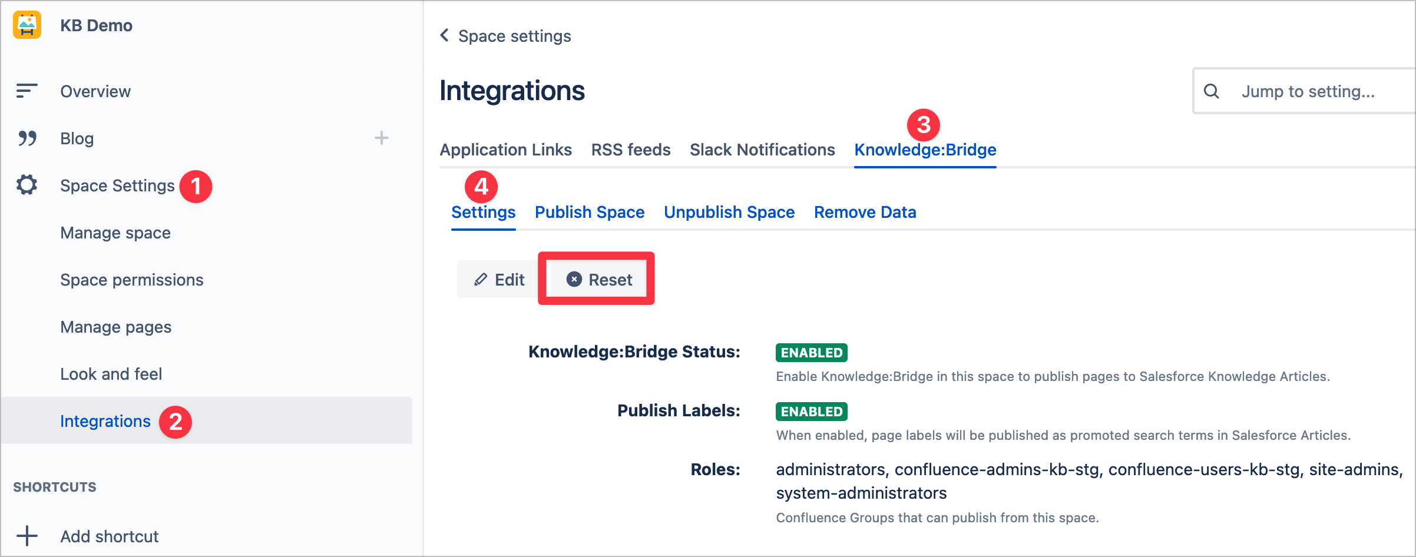Switch to the Application Links tab
The height and width of the screenshot is (557, 1416).
click(x=505, y=150)
